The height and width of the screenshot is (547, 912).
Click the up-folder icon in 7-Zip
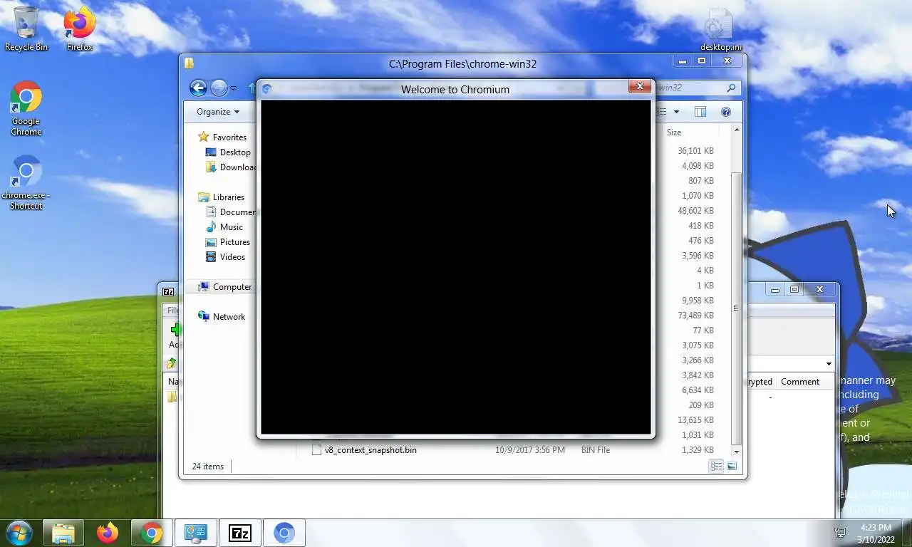172,364
